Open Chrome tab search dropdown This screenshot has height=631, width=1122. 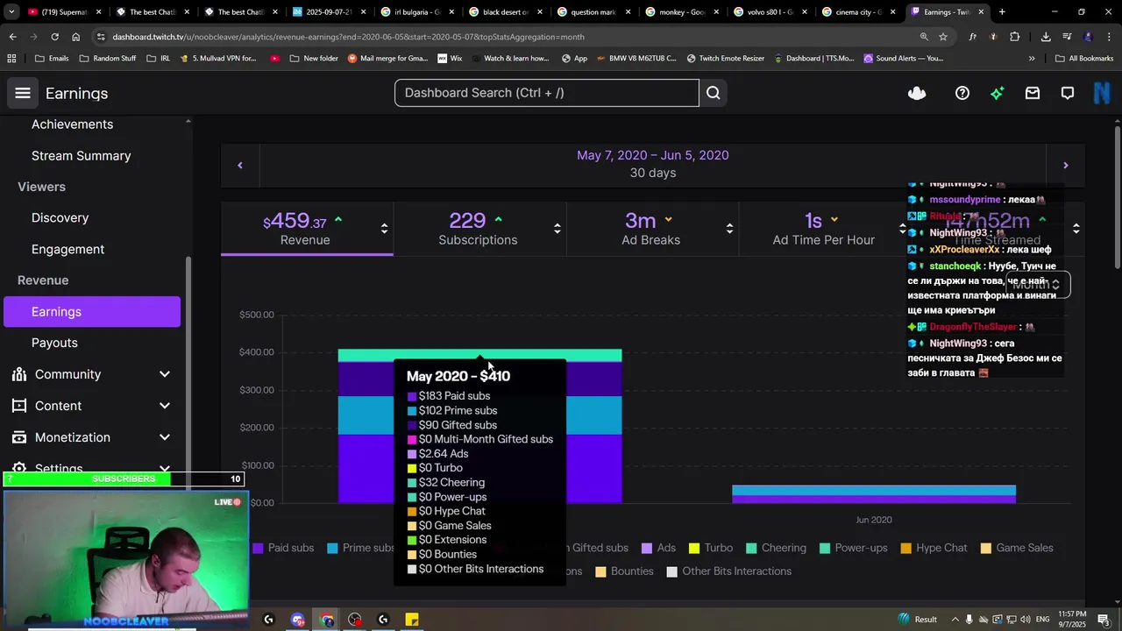(x=12, y=12)
